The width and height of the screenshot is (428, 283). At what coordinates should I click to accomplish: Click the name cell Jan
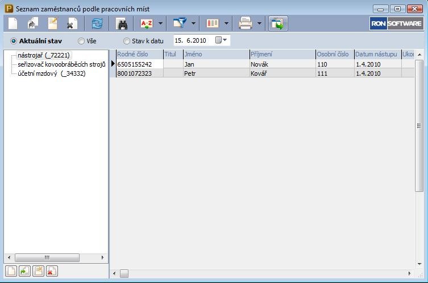pyautogui.click(x=216, y=64)
